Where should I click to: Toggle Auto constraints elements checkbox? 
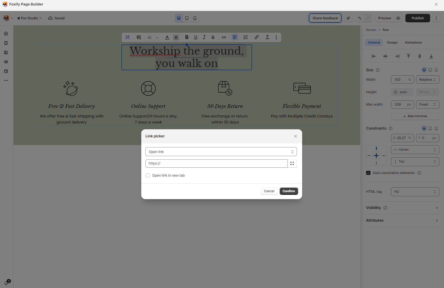point(368,173)
